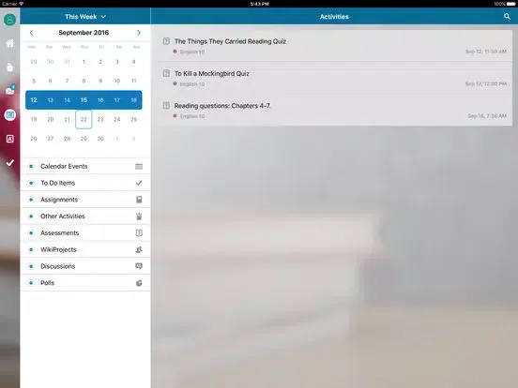The height and width of the screenshot is (388, 518).
Task: Click the Polls pie chart icon
Action: point(139,283)
